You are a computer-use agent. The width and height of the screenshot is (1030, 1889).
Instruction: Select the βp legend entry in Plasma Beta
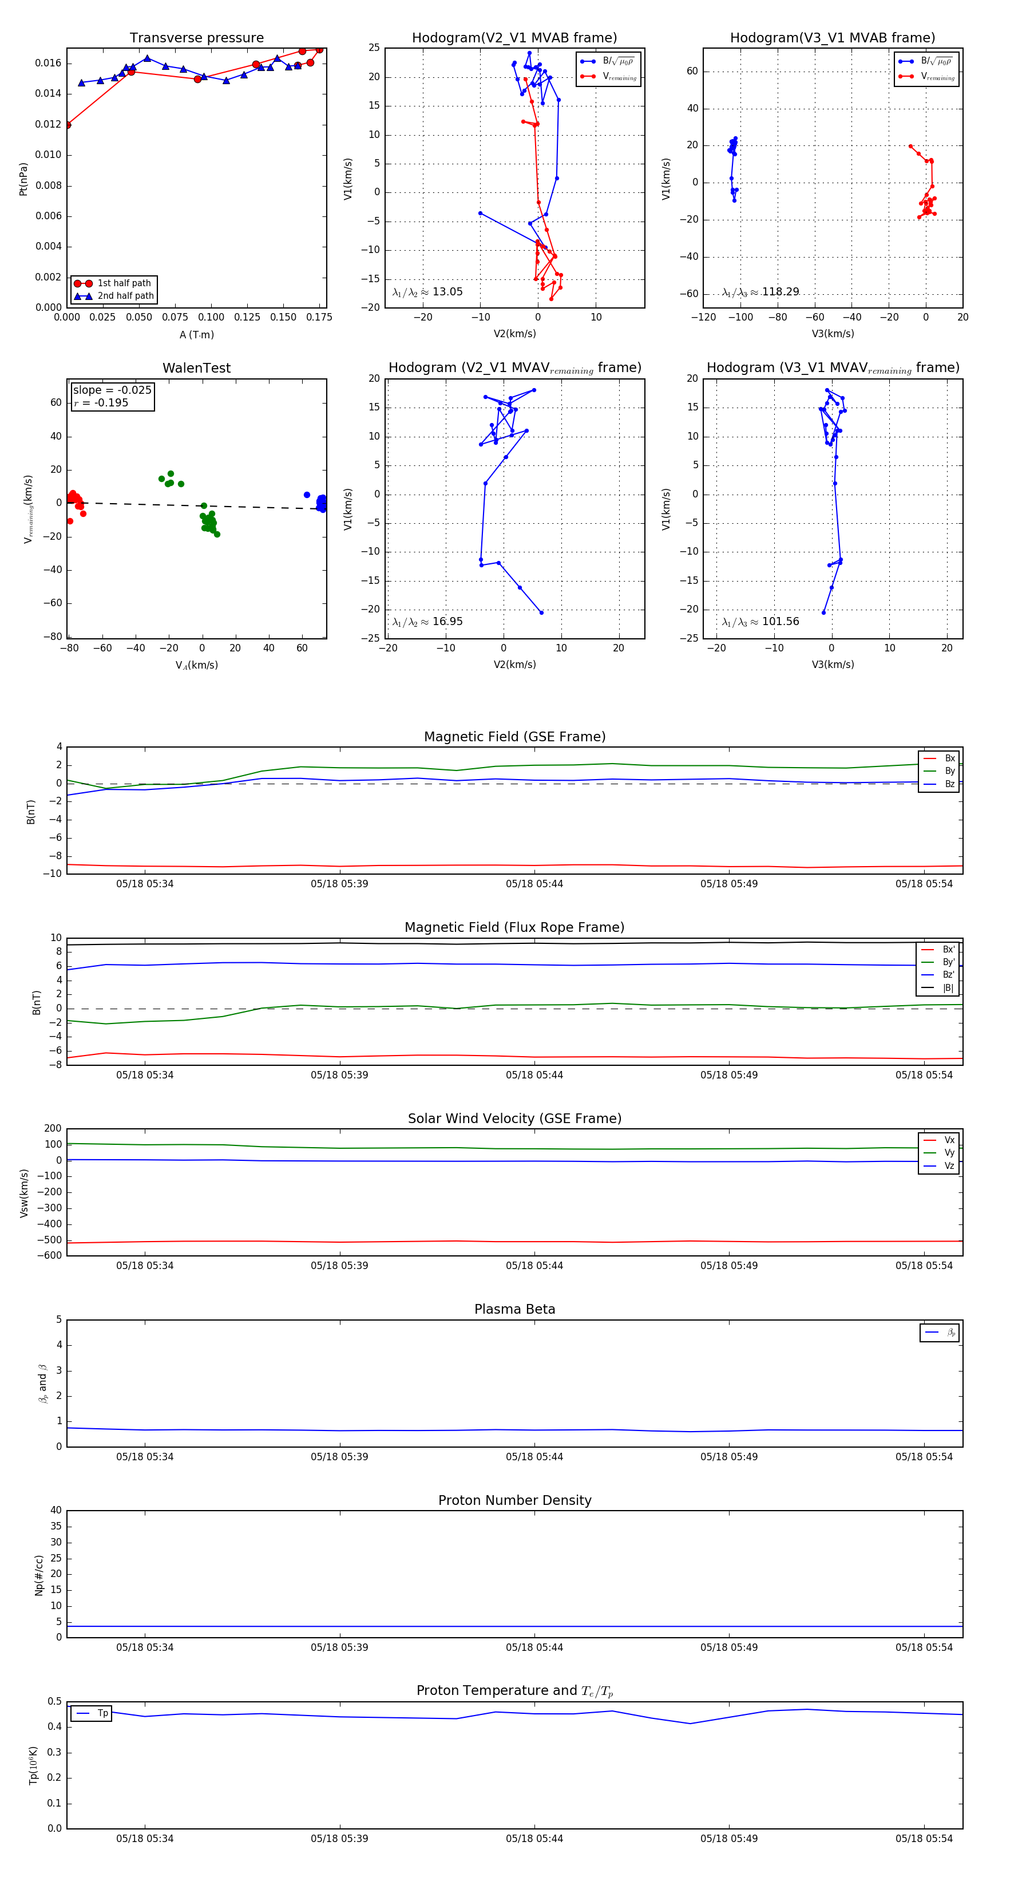(x=940, y=1333)
